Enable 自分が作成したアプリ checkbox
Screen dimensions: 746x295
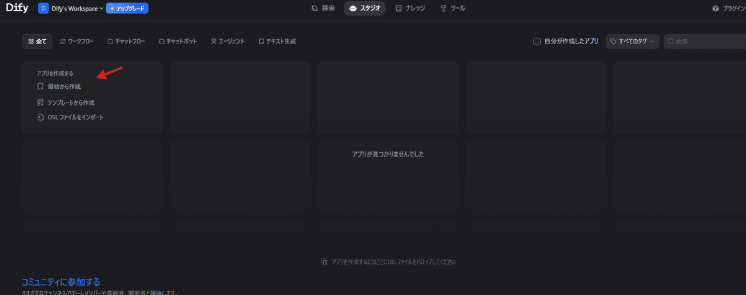[537, 42]
